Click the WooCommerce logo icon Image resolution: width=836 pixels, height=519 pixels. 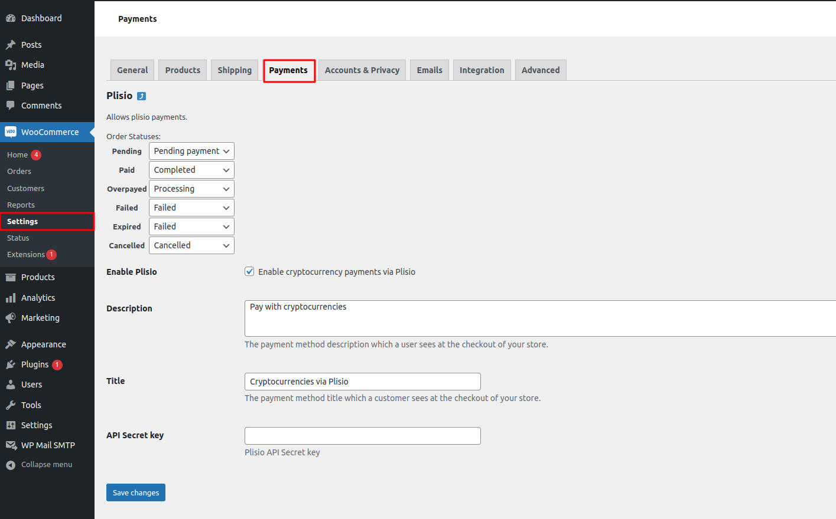pyautogui.click(x=11, y=132)
